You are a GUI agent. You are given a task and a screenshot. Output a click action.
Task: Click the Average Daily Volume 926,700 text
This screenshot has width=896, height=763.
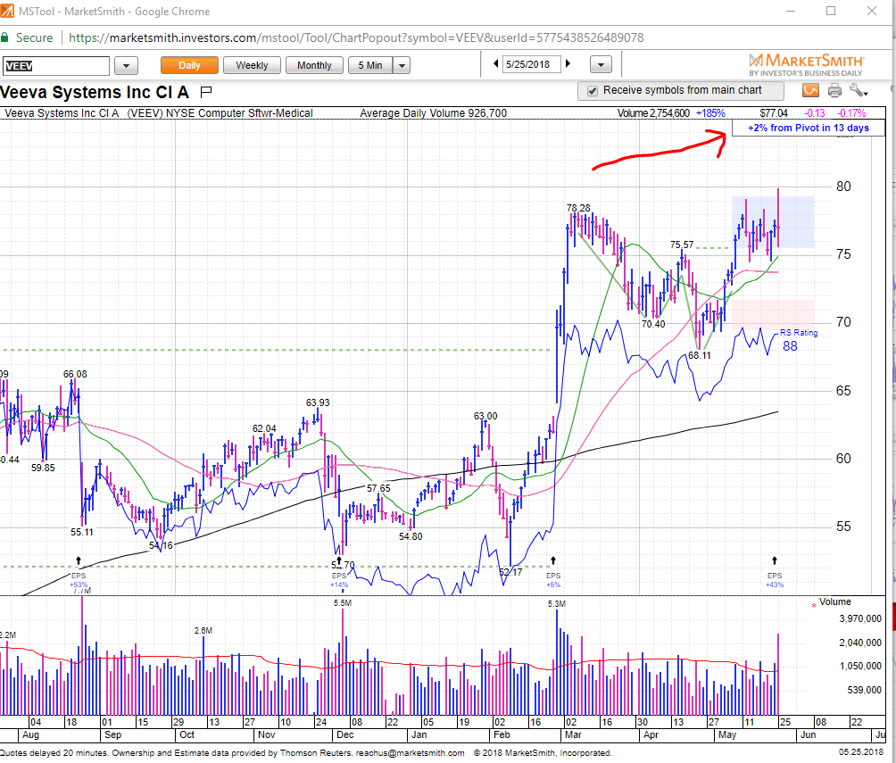click(x=433, y=113)
